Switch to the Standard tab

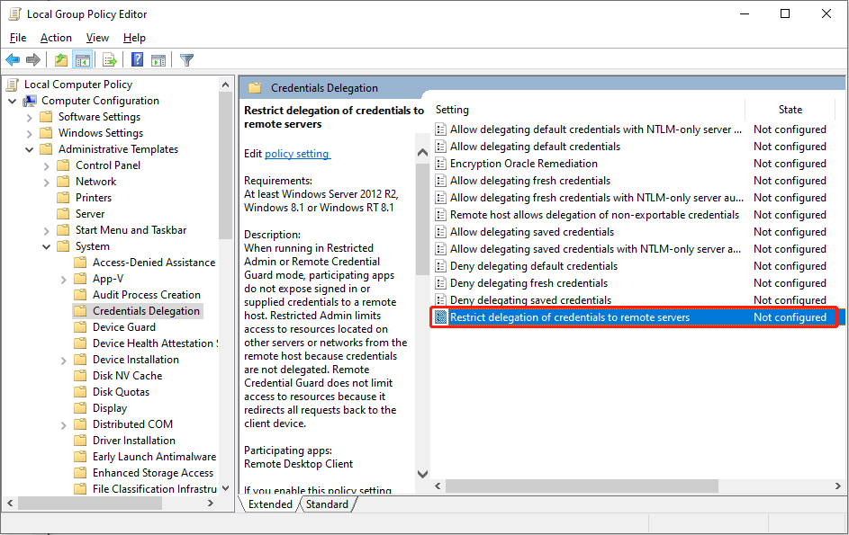[x=328, y=504]
